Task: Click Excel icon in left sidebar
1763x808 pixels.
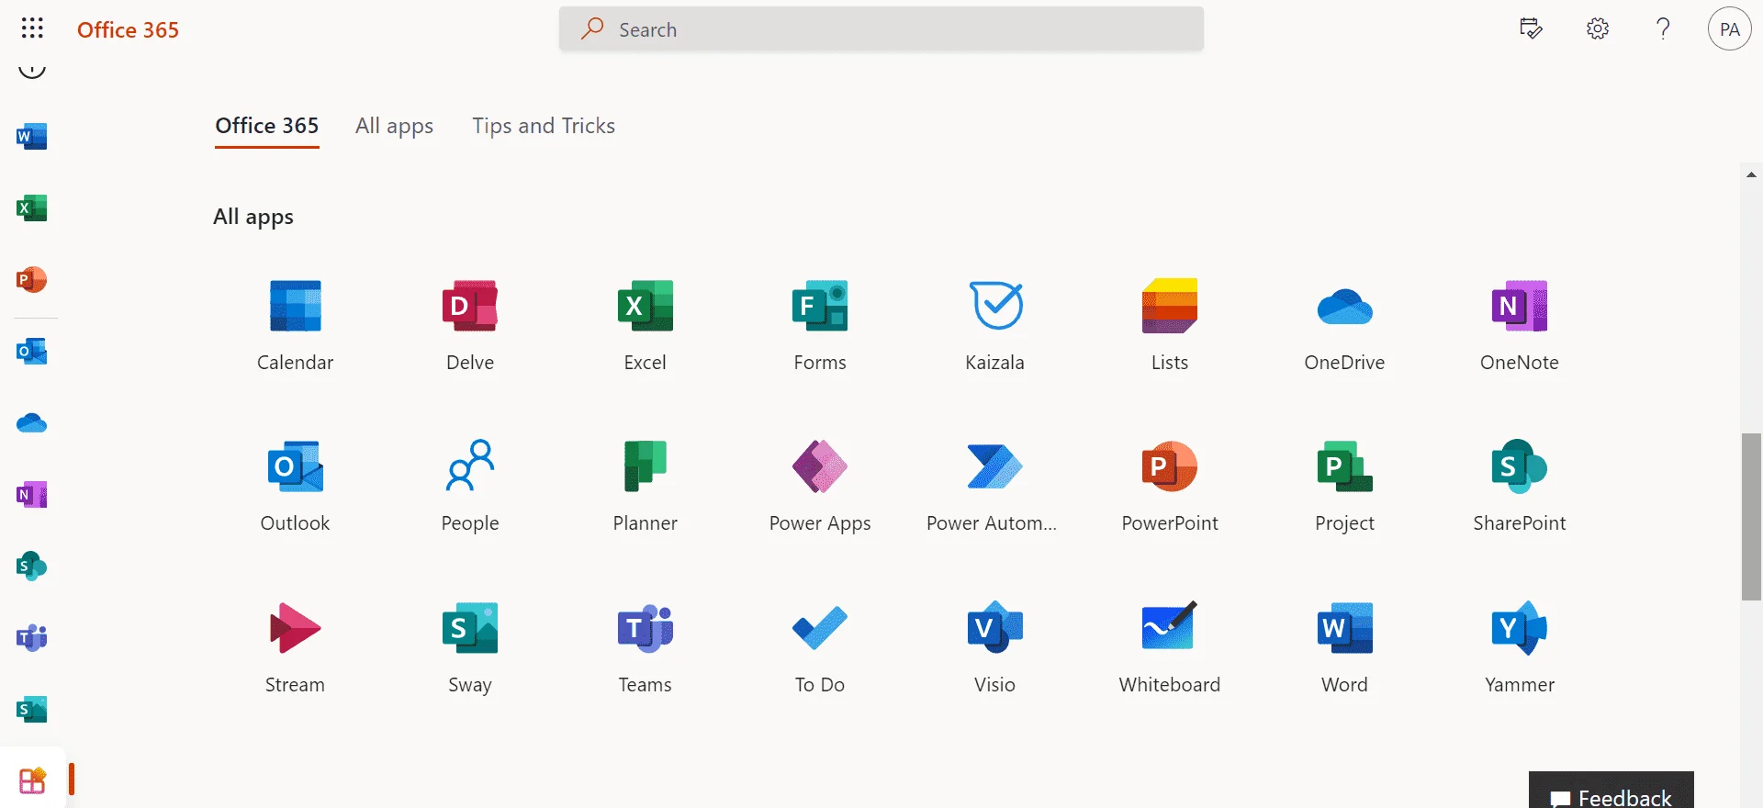Action: 32,208
